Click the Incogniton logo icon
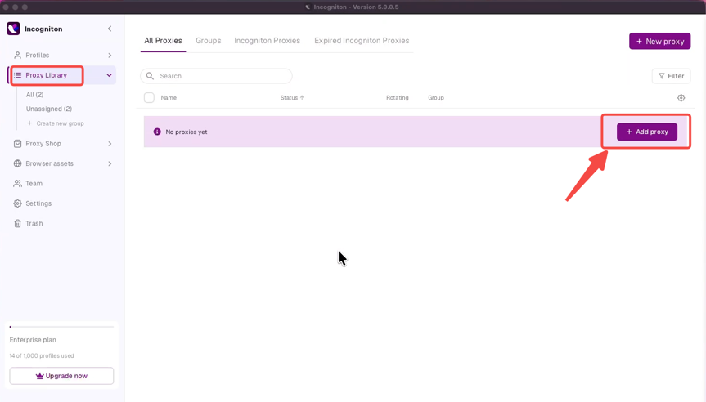 click(13, 29)
